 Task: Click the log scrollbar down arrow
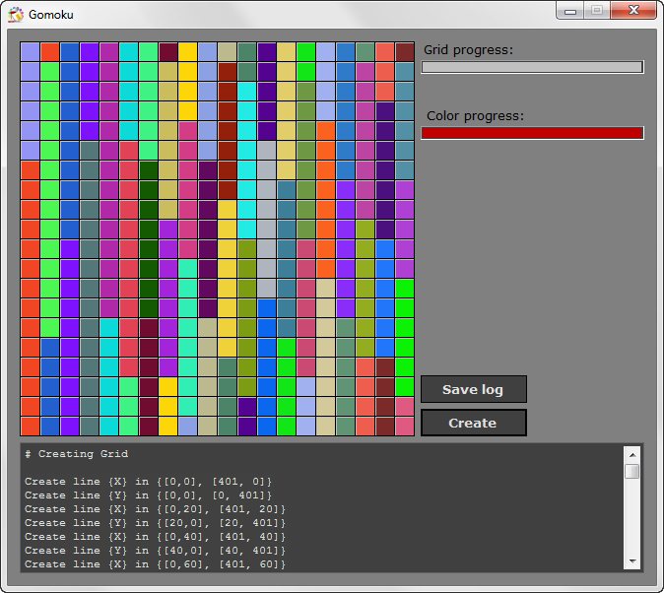coord(631,560)
